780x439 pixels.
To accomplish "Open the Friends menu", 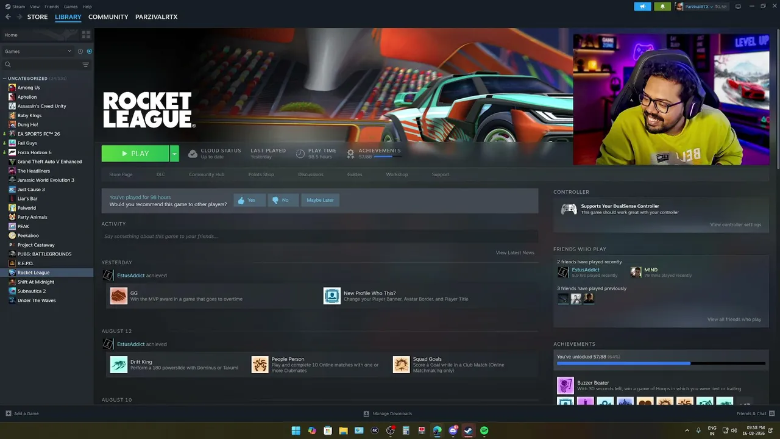I will click(52, 7).
